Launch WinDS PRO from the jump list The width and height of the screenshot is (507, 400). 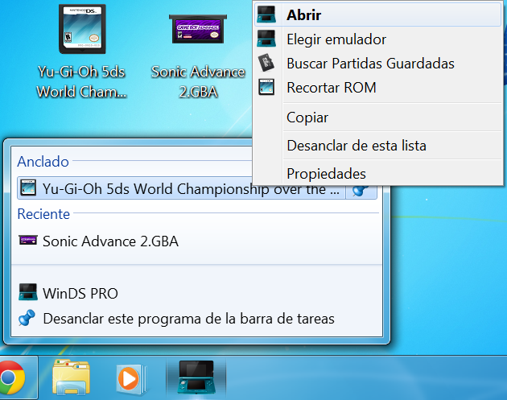tap(197, 293)
